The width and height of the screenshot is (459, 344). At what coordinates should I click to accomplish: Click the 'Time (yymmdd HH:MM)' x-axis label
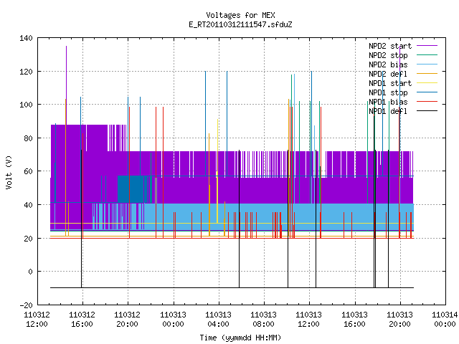tap(240, 338)
